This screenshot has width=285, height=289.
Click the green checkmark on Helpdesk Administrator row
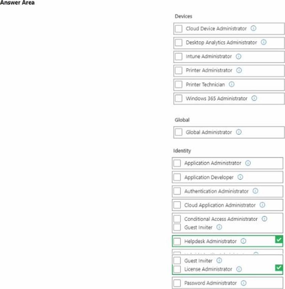[x=279, y=240]
